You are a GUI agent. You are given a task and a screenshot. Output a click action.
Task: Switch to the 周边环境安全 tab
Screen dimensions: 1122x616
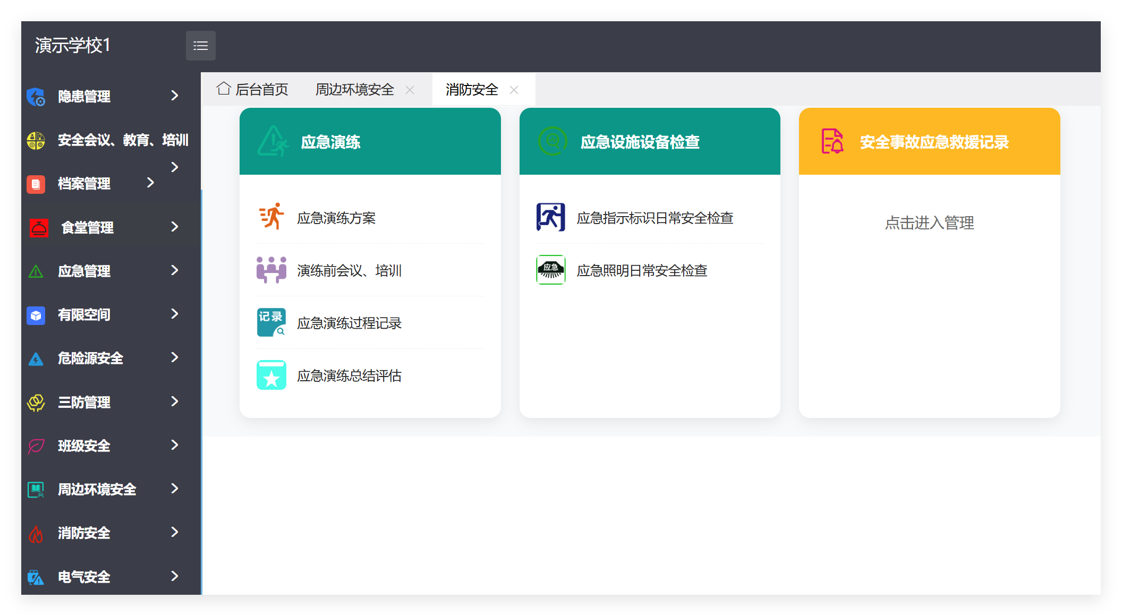click(354, 89)
